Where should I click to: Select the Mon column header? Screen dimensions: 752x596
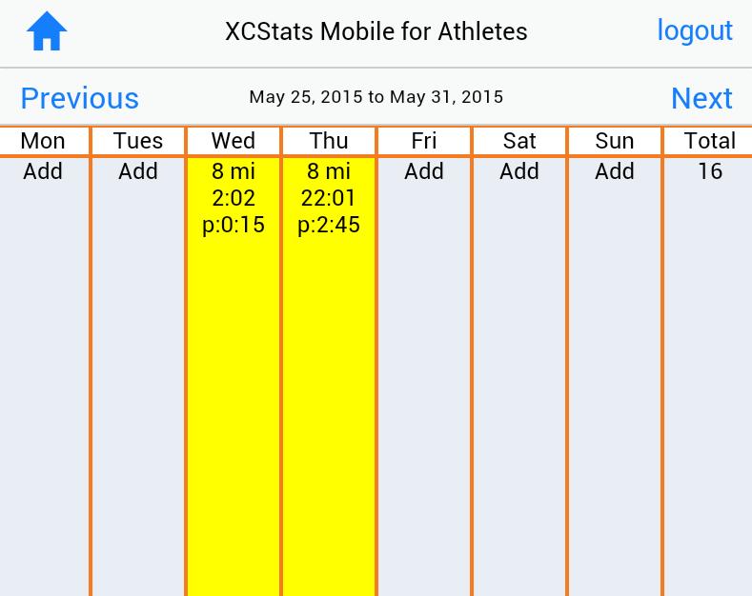43,141
